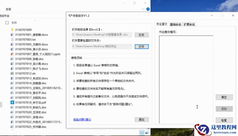
Task: Select file name 3150707003.txt
Action: 25,40
